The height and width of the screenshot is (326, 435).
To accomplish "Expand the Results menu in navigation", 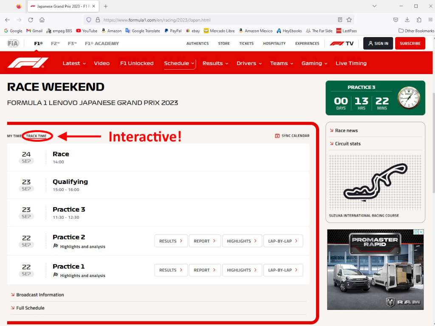I will pyautogui.click(x=215, y=63).
